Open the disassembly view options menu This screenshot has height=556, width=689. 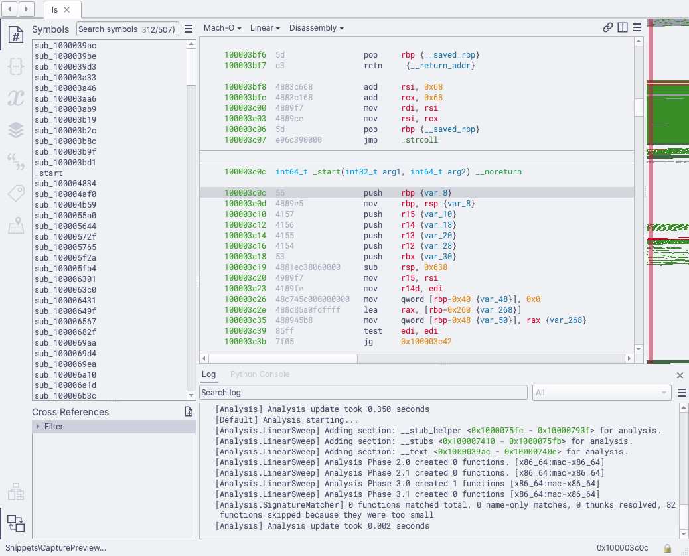click(x=637, y=27)
